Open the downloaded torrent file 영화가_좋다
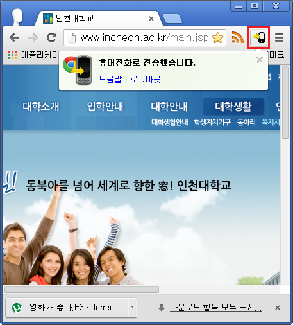Image resolution: width=293 pixels, height=325 pixels. pos(67,308)
